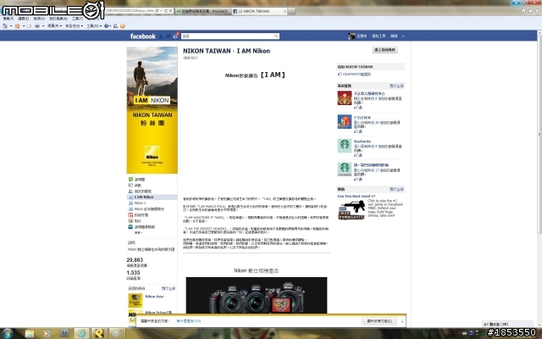Click the refresh icon in address bar
The height and width of the screenshot is (339, 542).
[x=166, y=11]
